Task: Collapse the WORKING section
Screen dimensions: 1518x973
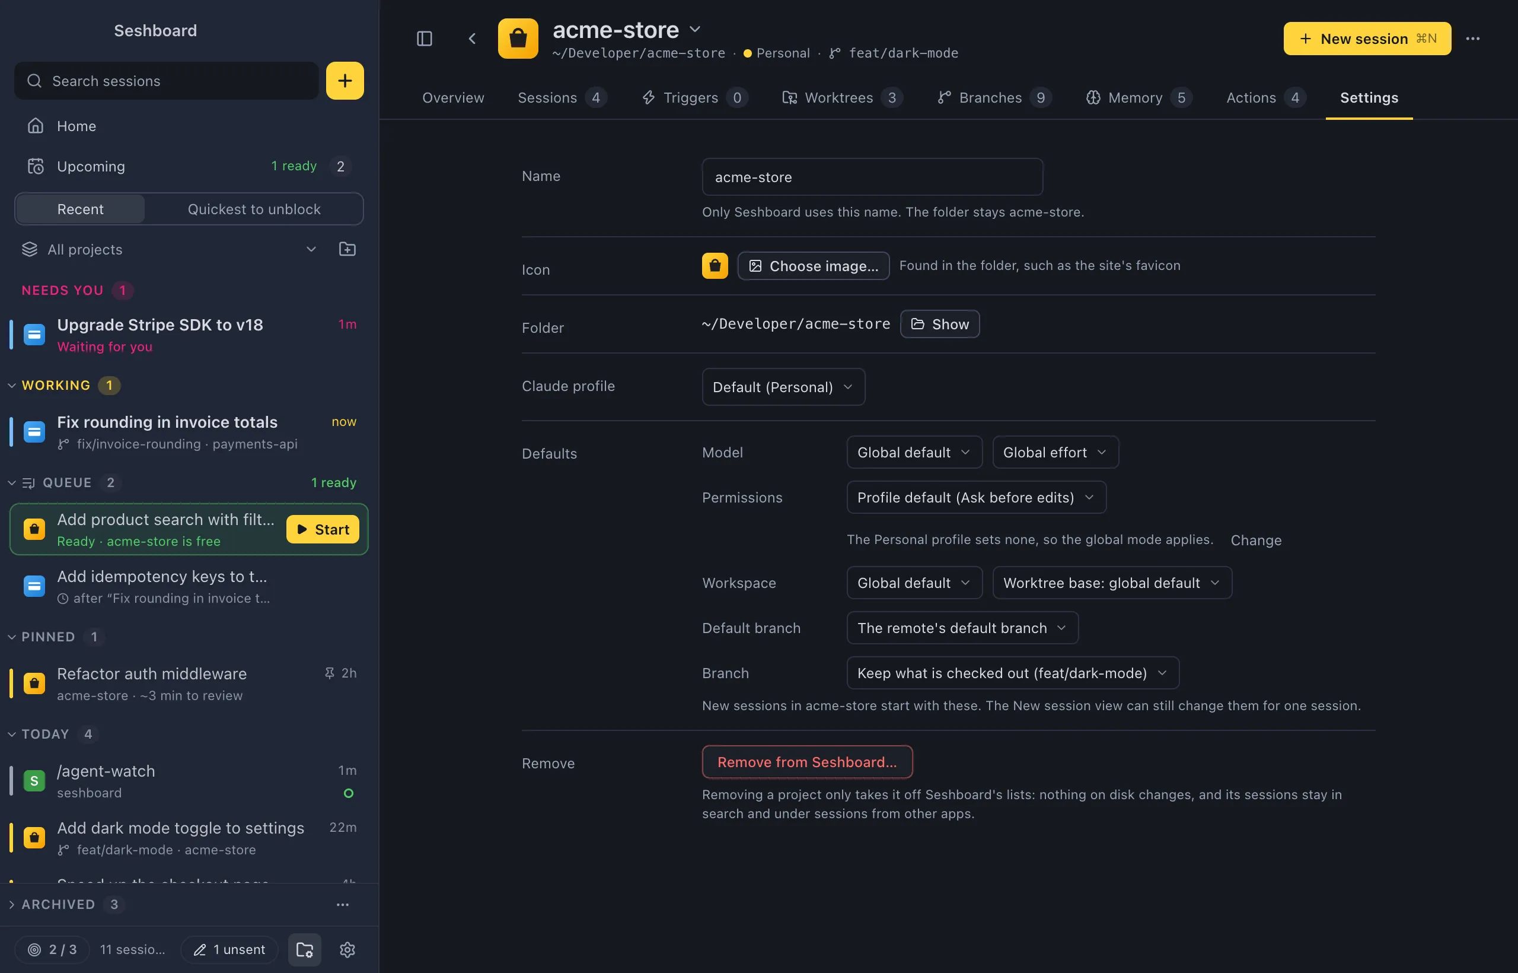Action: pyautogui.click(x=11, y=386)
